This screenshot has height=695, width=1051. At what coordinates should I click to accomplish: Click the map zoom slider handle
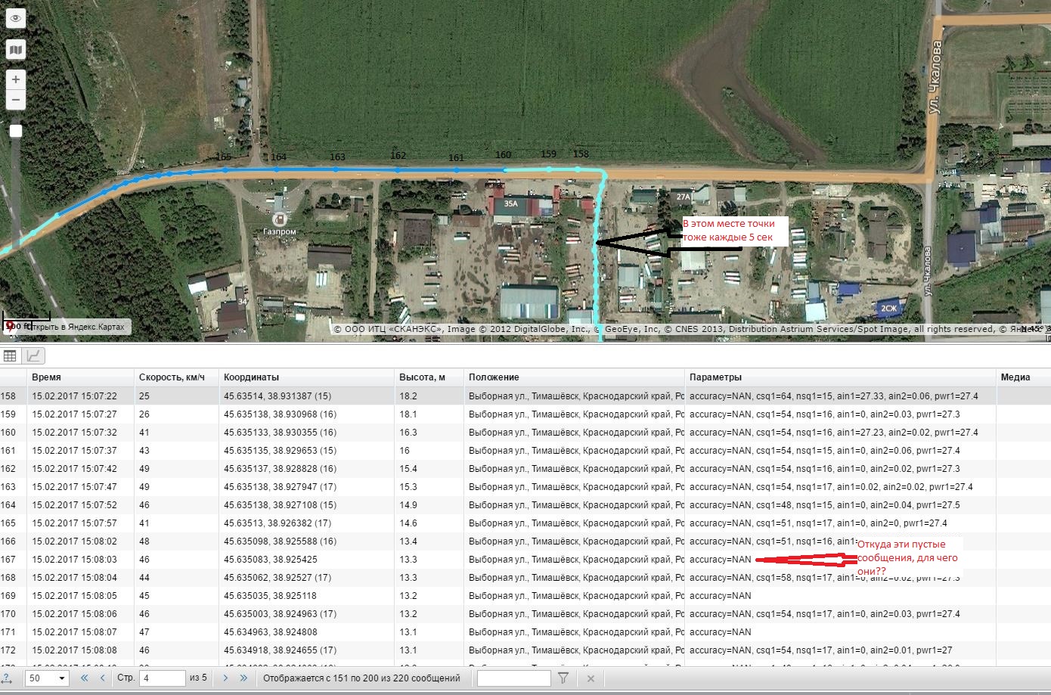coord(15,131)
